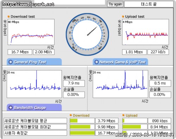Click arrow icon on Network Game & VoIP Test
176x139 pixels.
(x=96, y=62)
